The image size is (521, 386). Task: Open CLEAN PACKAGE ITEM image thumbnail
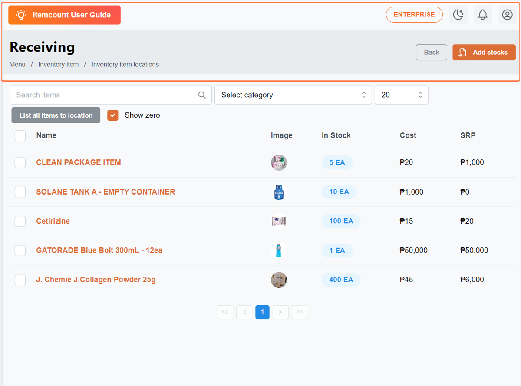pyautogui.click(x=279, y=162)
